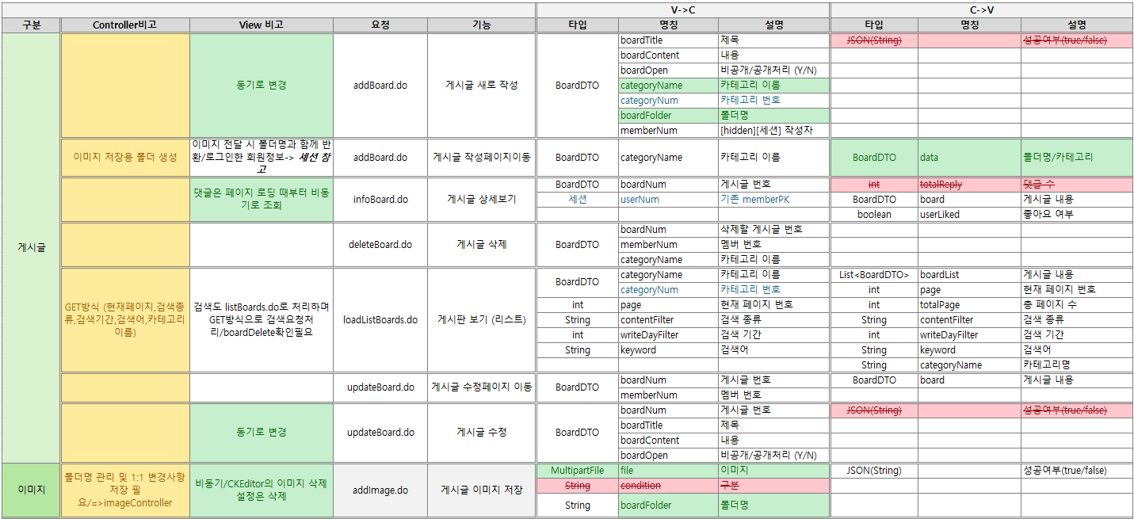Select the 게시글 새로 작성 function cell
This screenshot has width=1134, height=519.
click(x=482, y=86)
